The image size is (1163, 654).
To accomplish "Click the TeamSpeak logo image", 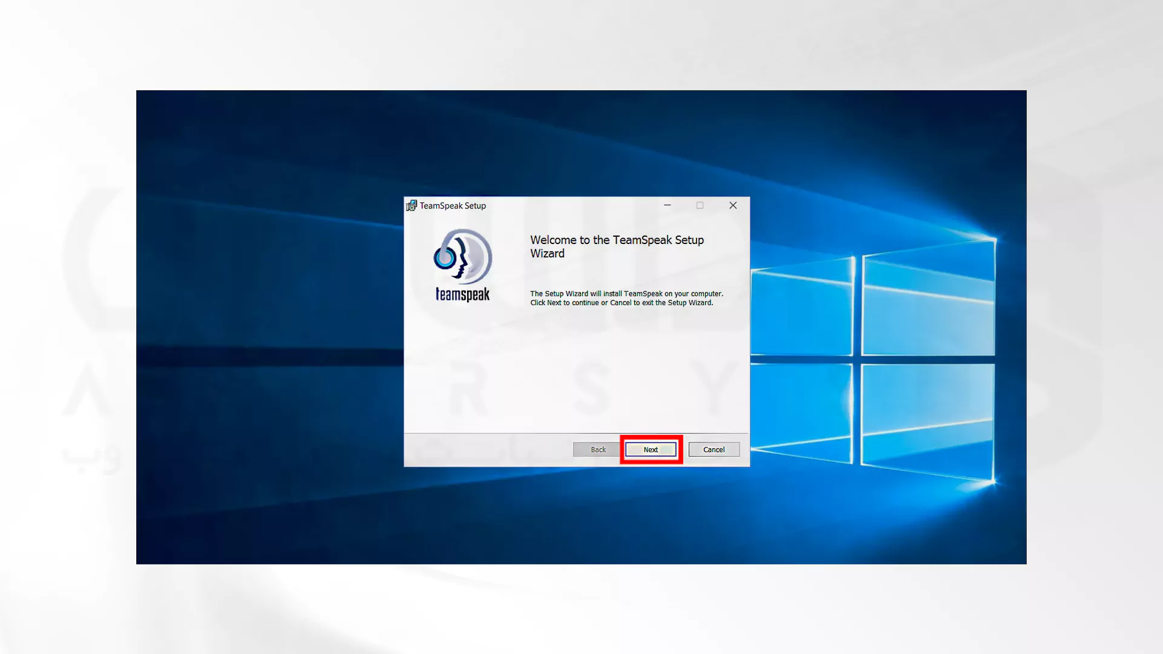I will (x=463, y=265).
